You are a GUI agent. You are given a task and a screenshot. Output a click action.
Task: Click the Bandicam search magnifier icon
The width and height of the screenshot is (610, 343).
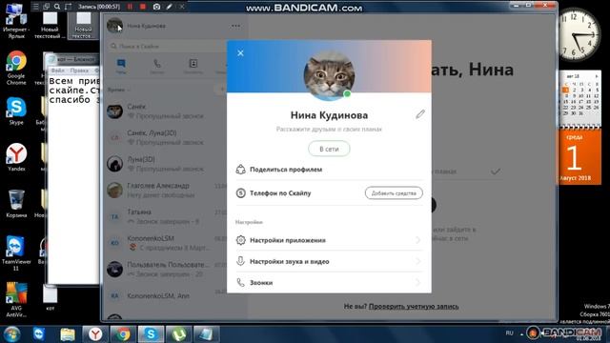coord(57,7)
